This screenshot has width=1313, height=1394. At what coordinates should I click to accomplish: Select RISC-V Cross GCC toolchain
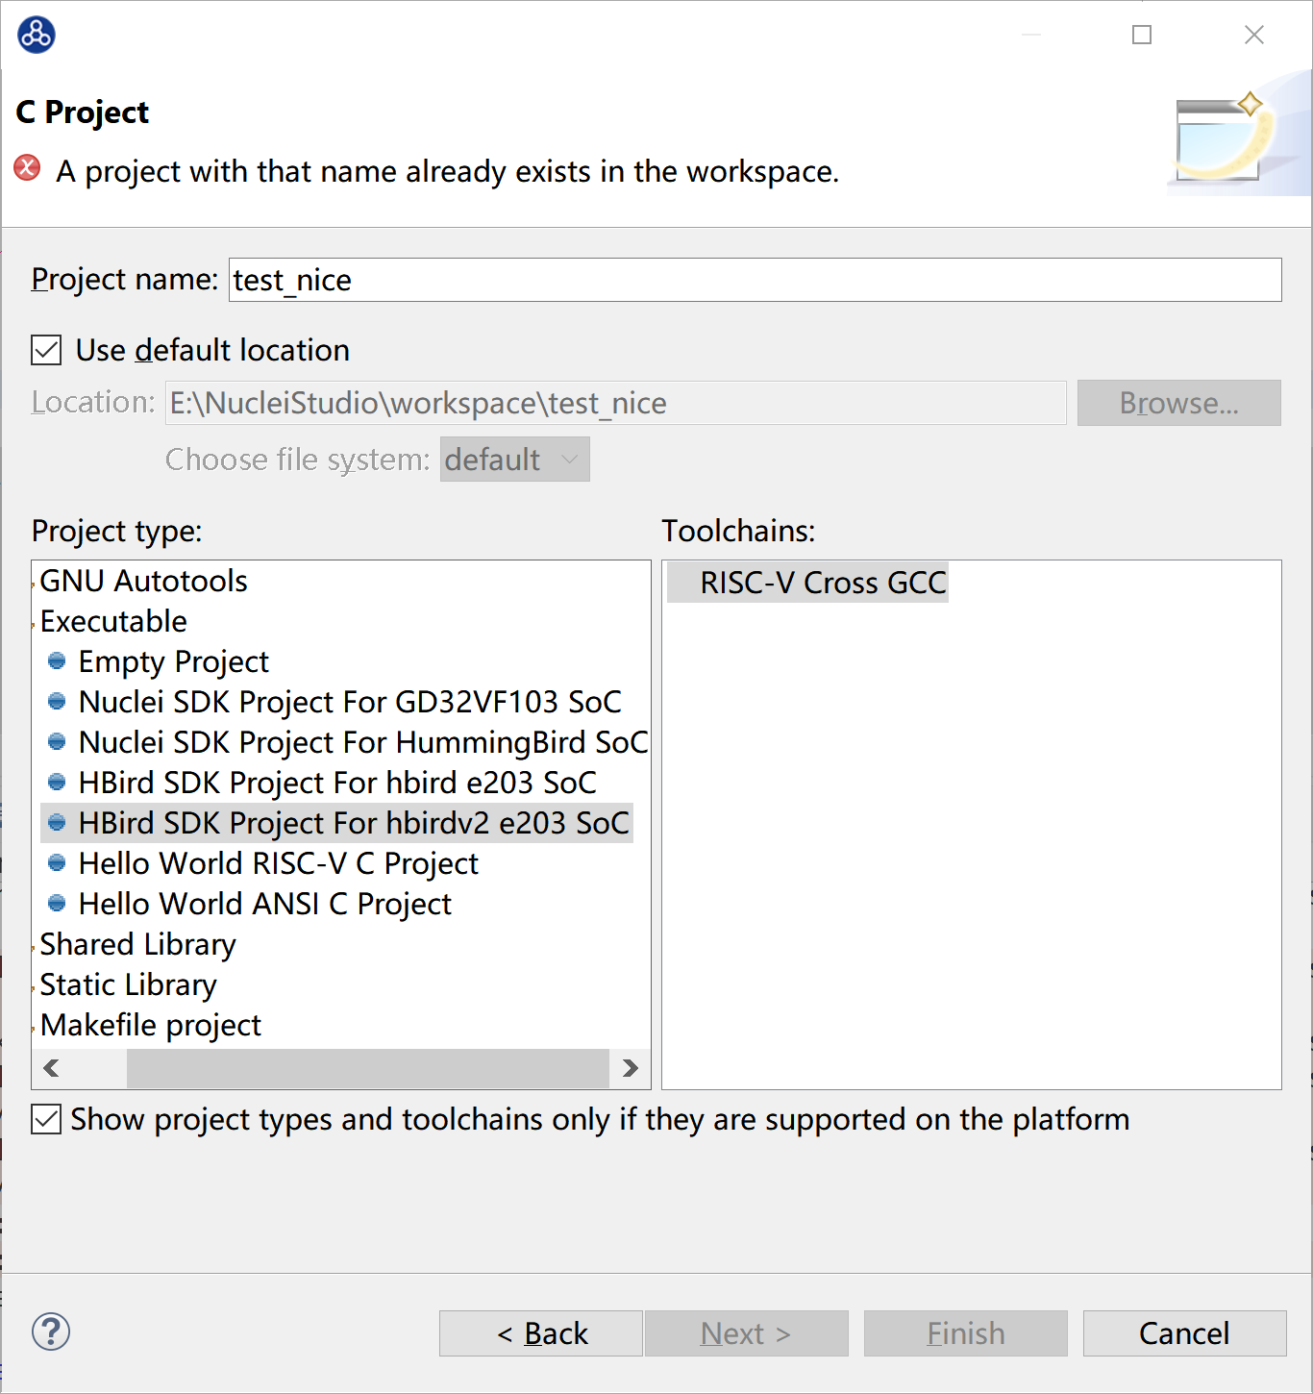coord(822,583)
